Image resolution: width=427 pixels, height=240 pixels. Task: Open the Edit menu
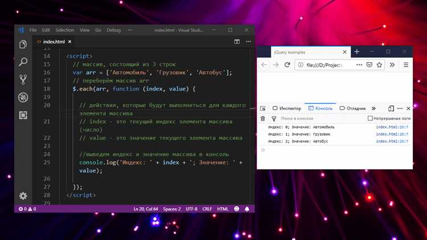tap(46, 30)
